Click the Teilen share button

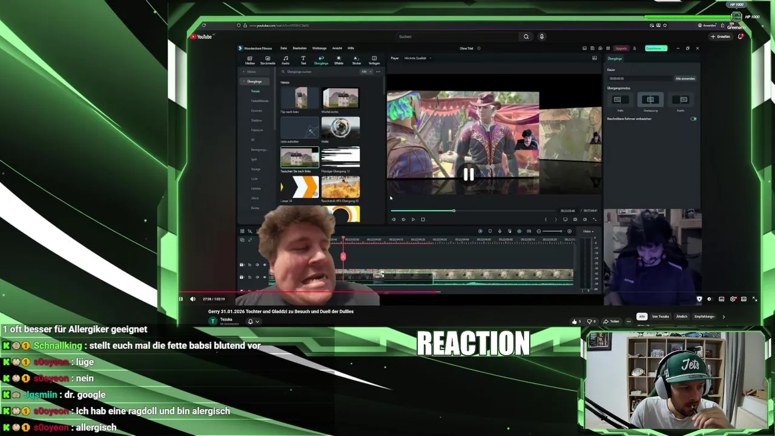tap(612, 322)
